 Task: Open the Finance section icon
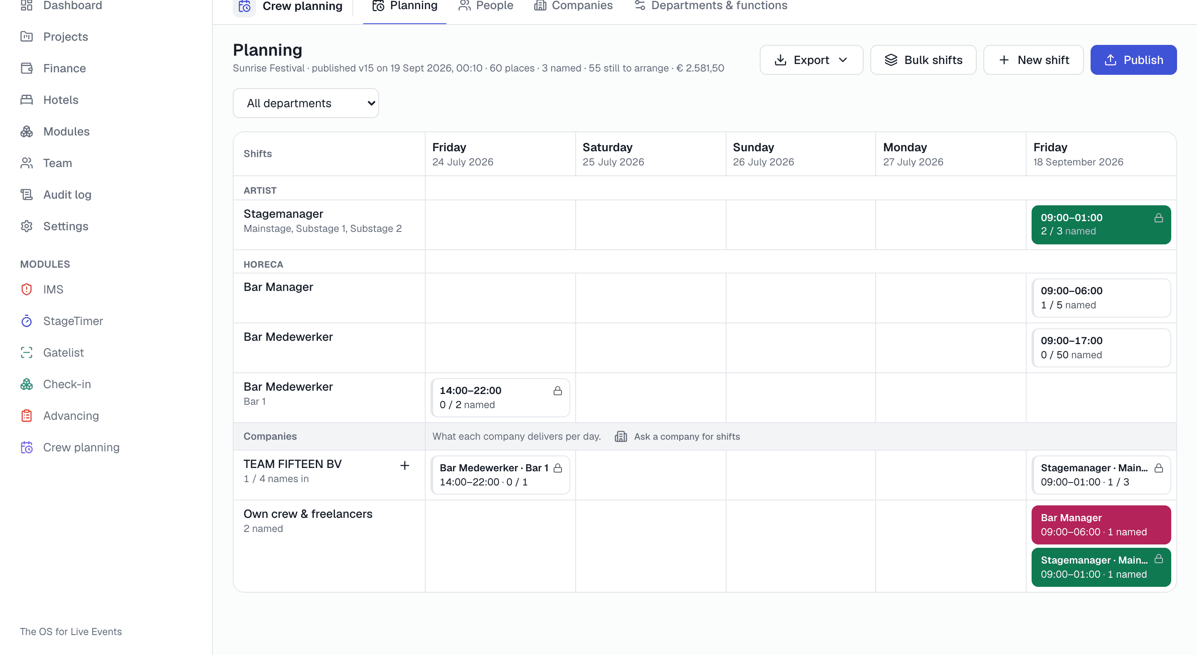27,68
